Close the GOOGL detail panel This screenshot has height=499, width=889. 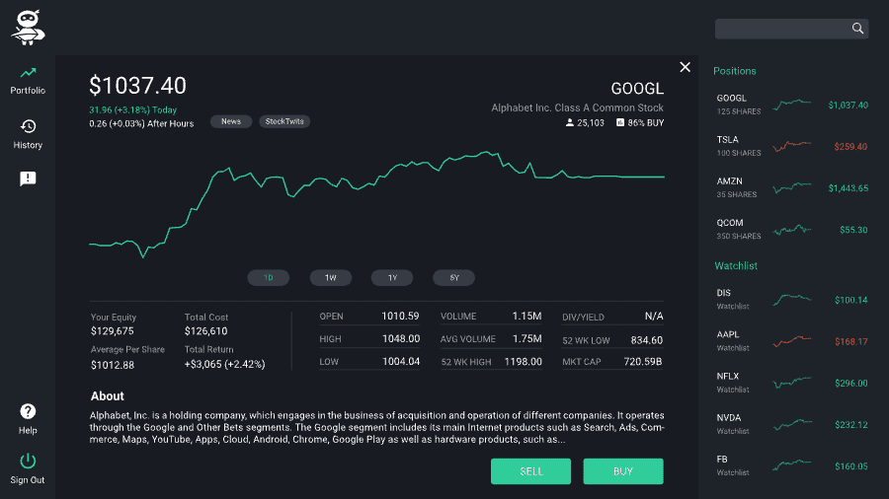click(685, 67)
